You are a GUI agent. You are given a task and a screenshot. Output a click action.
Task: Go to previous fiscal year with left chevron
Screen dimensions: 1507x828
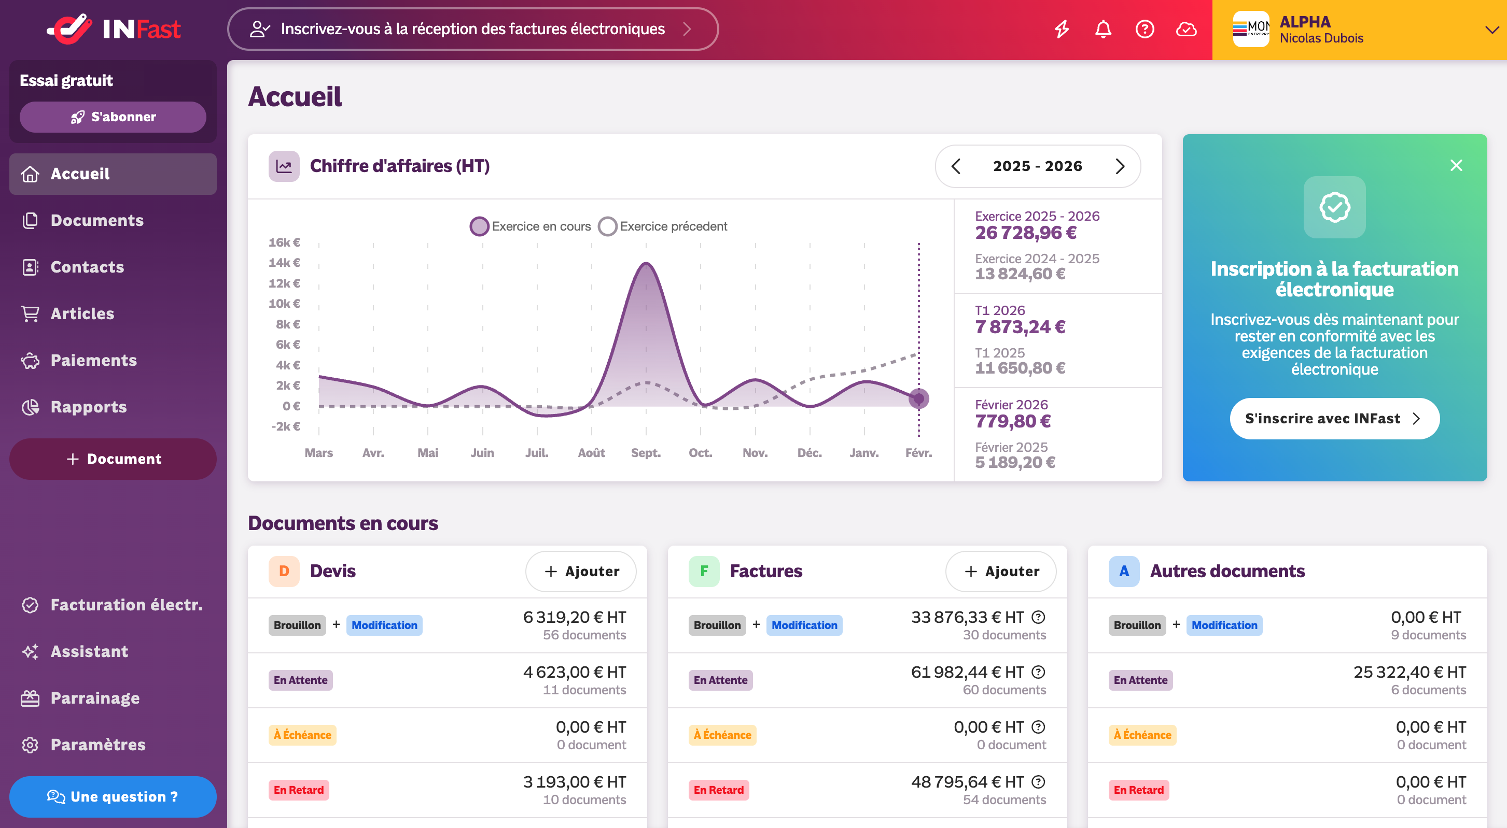point(956,166)
